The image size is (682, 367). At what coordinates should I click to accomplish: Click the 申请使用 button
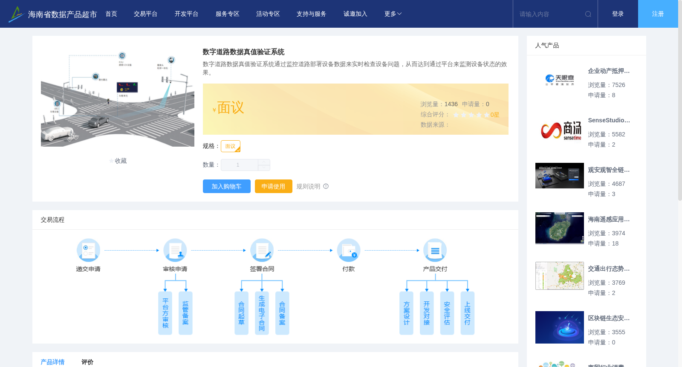pyautogui.click(x=274, y=186)
